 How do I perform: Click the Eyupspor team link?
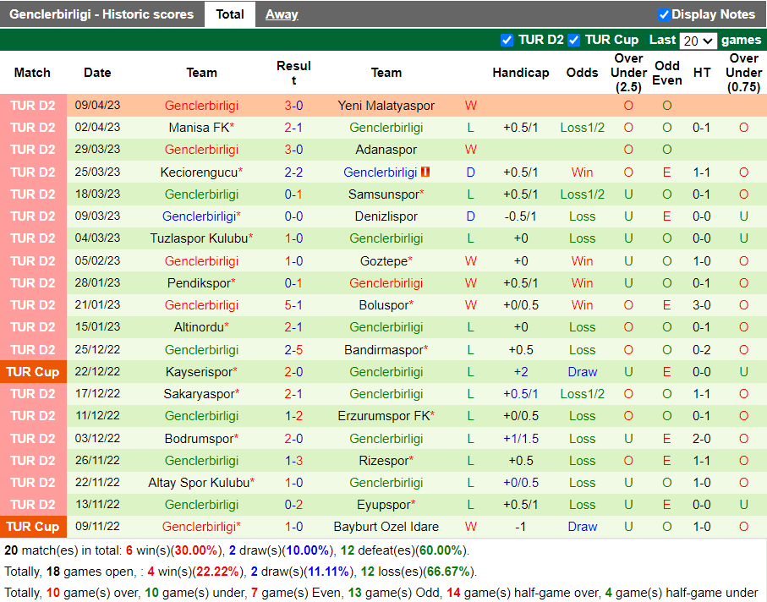click(x=386, y=504)
